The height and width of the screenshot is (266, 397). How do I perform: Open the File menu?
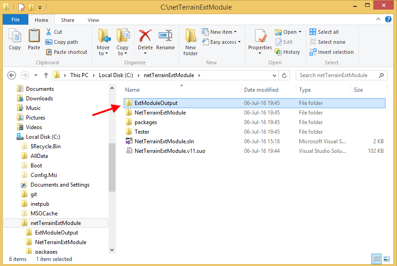[x=16, y=20]
